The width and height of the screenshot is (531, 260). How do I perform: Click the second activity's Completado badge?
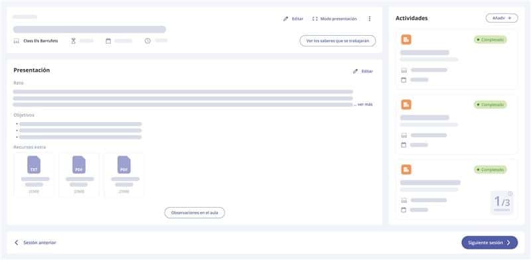coord(490,105)
